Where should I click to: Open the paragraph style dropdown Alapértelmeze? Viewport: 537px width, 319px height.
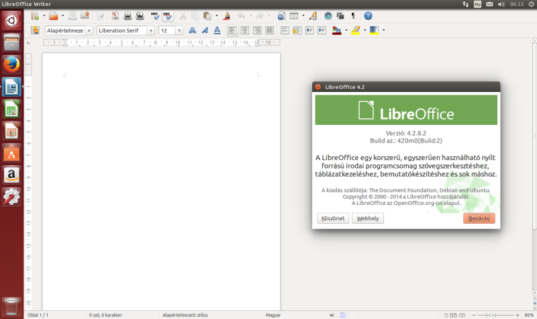pyautogui.click(x=89, y=30)
